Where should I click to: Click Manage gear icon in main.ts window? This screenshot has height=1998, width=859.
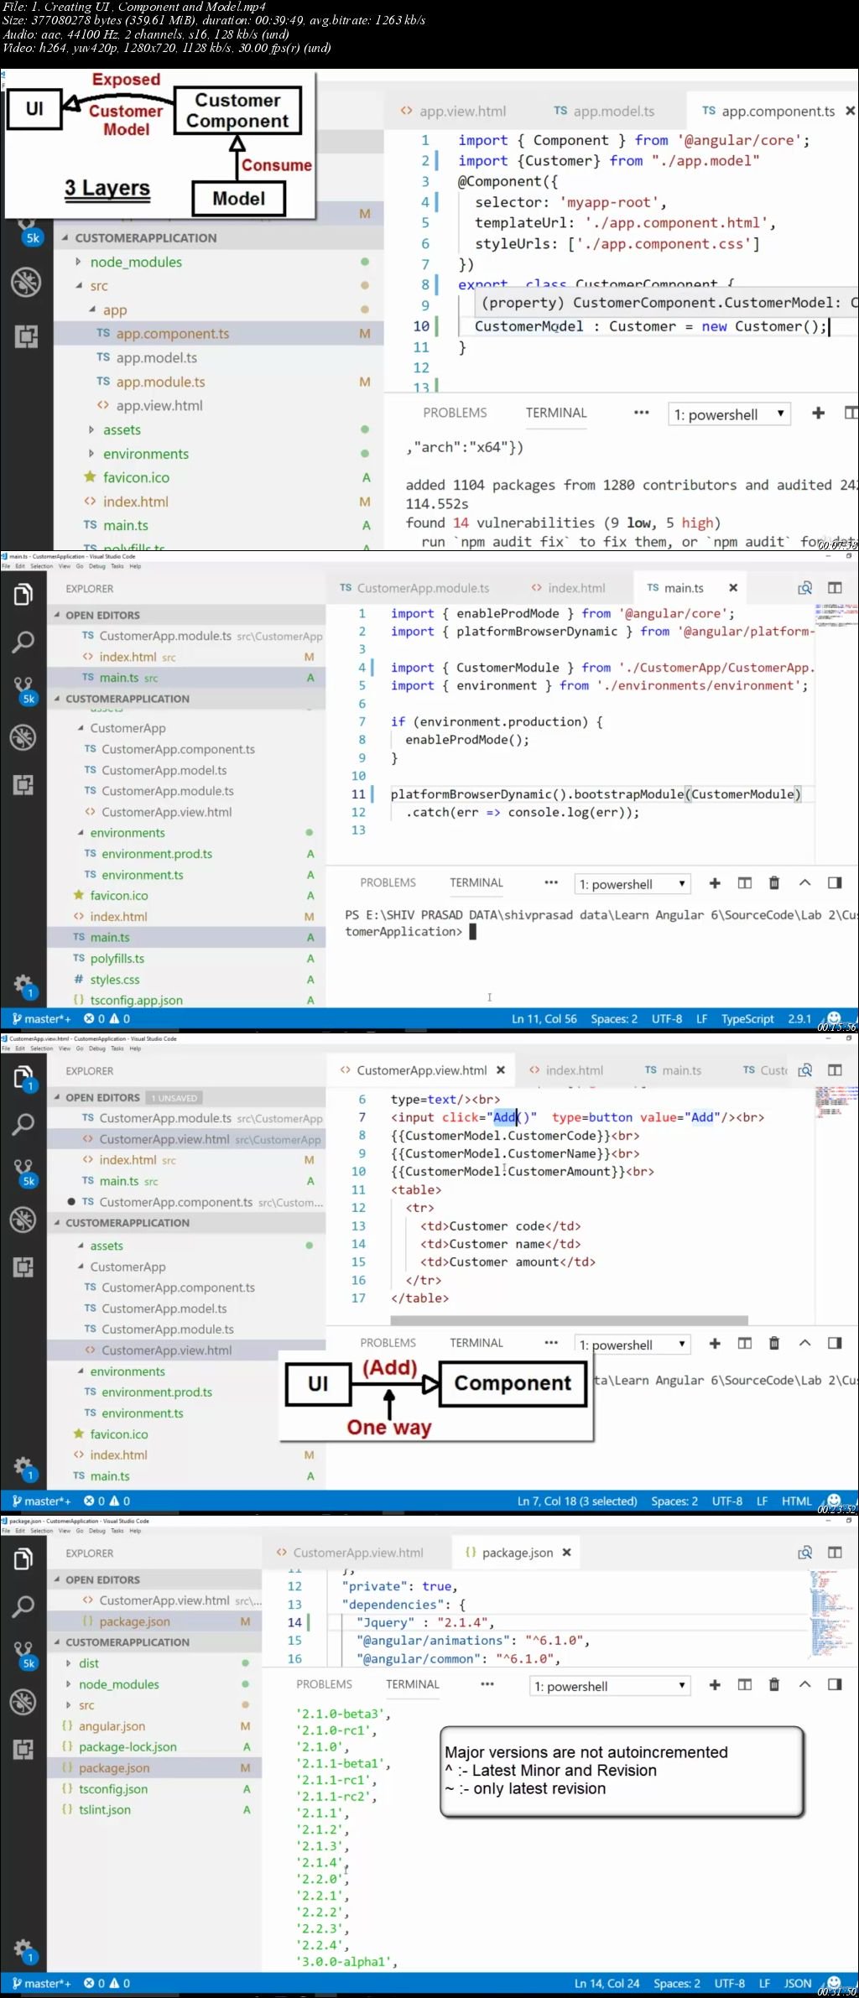click(x=23, y=986)
